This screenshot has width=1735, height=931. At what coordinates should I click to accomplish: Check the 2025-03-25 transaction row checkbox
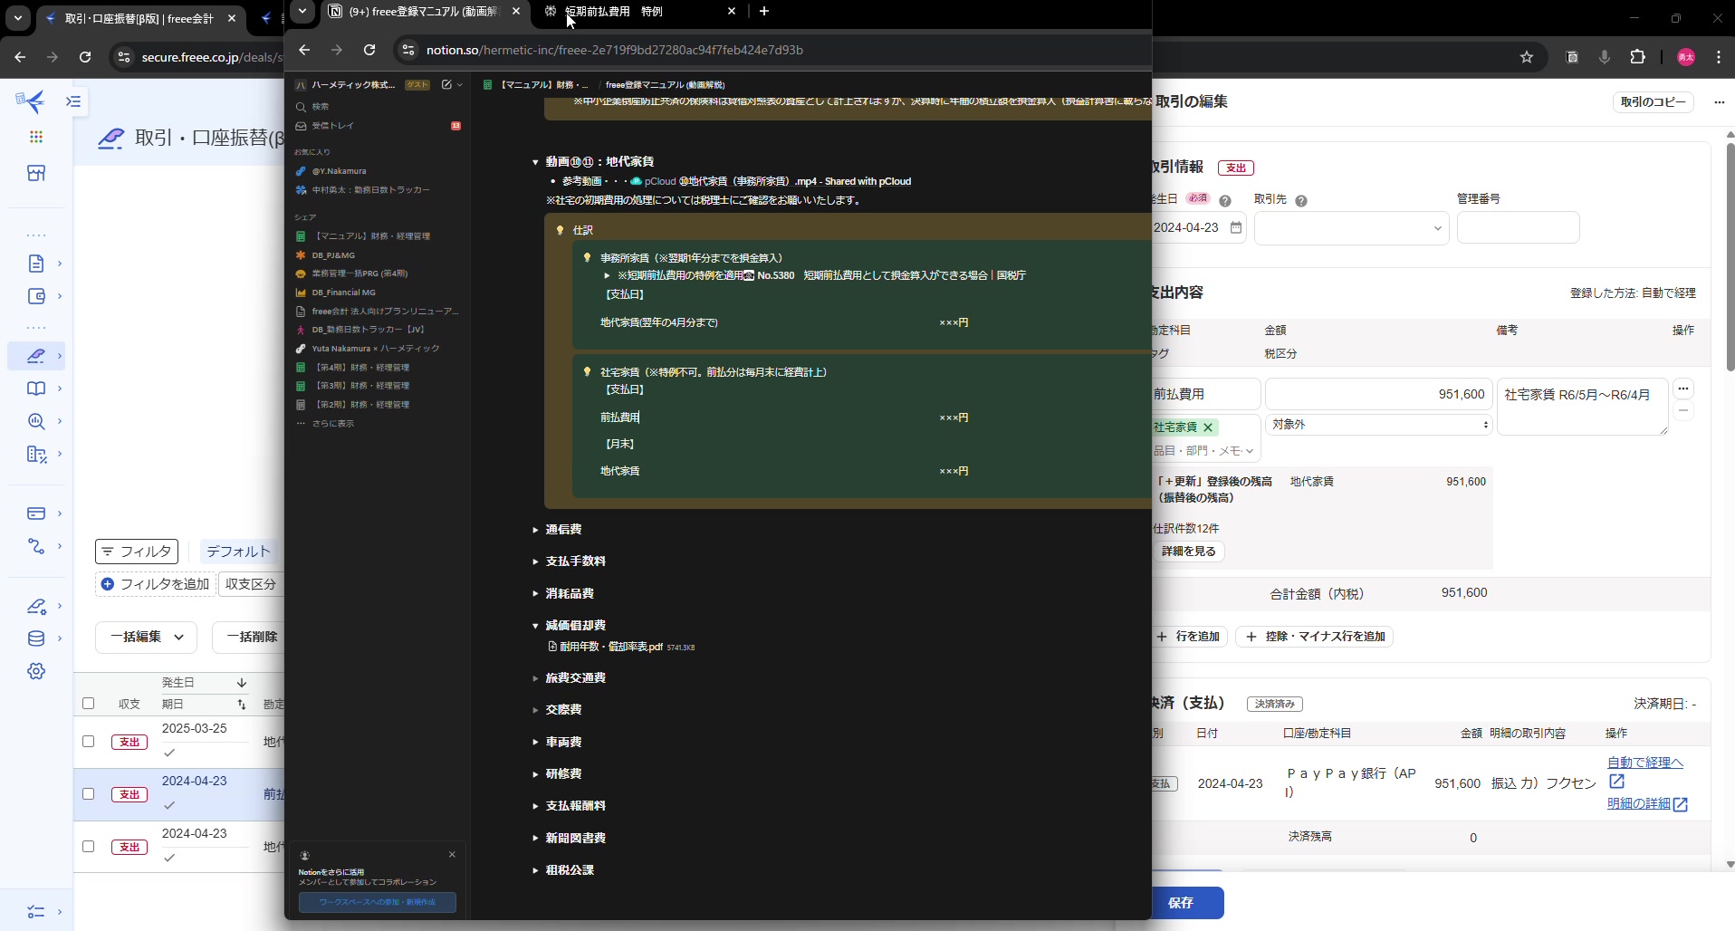pos(88,741)
